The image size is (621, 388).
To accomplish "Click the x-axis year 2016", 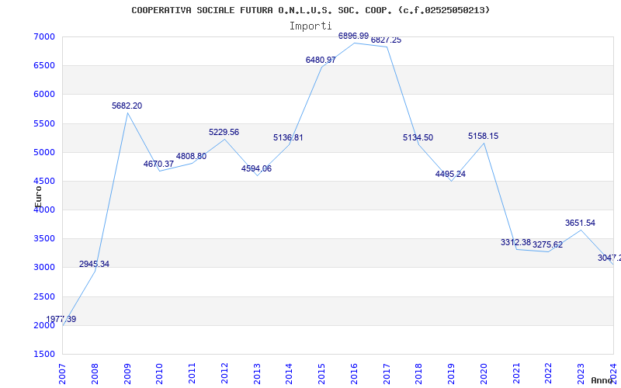I will [x=354, y=373].
